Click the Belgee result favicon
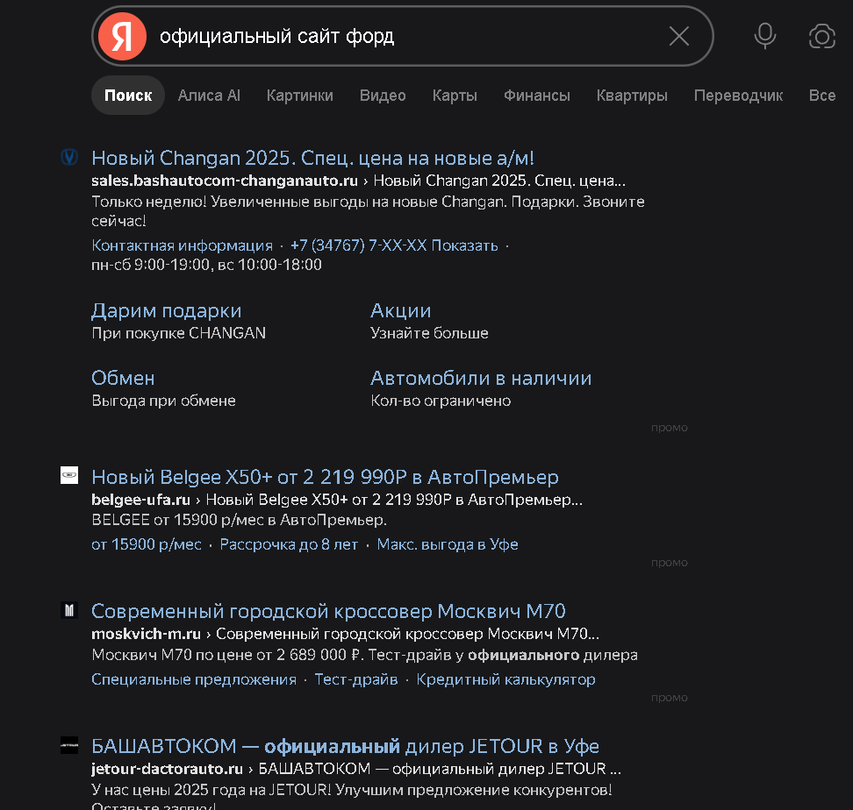The image size is (853, 810). tap(69, 475)
